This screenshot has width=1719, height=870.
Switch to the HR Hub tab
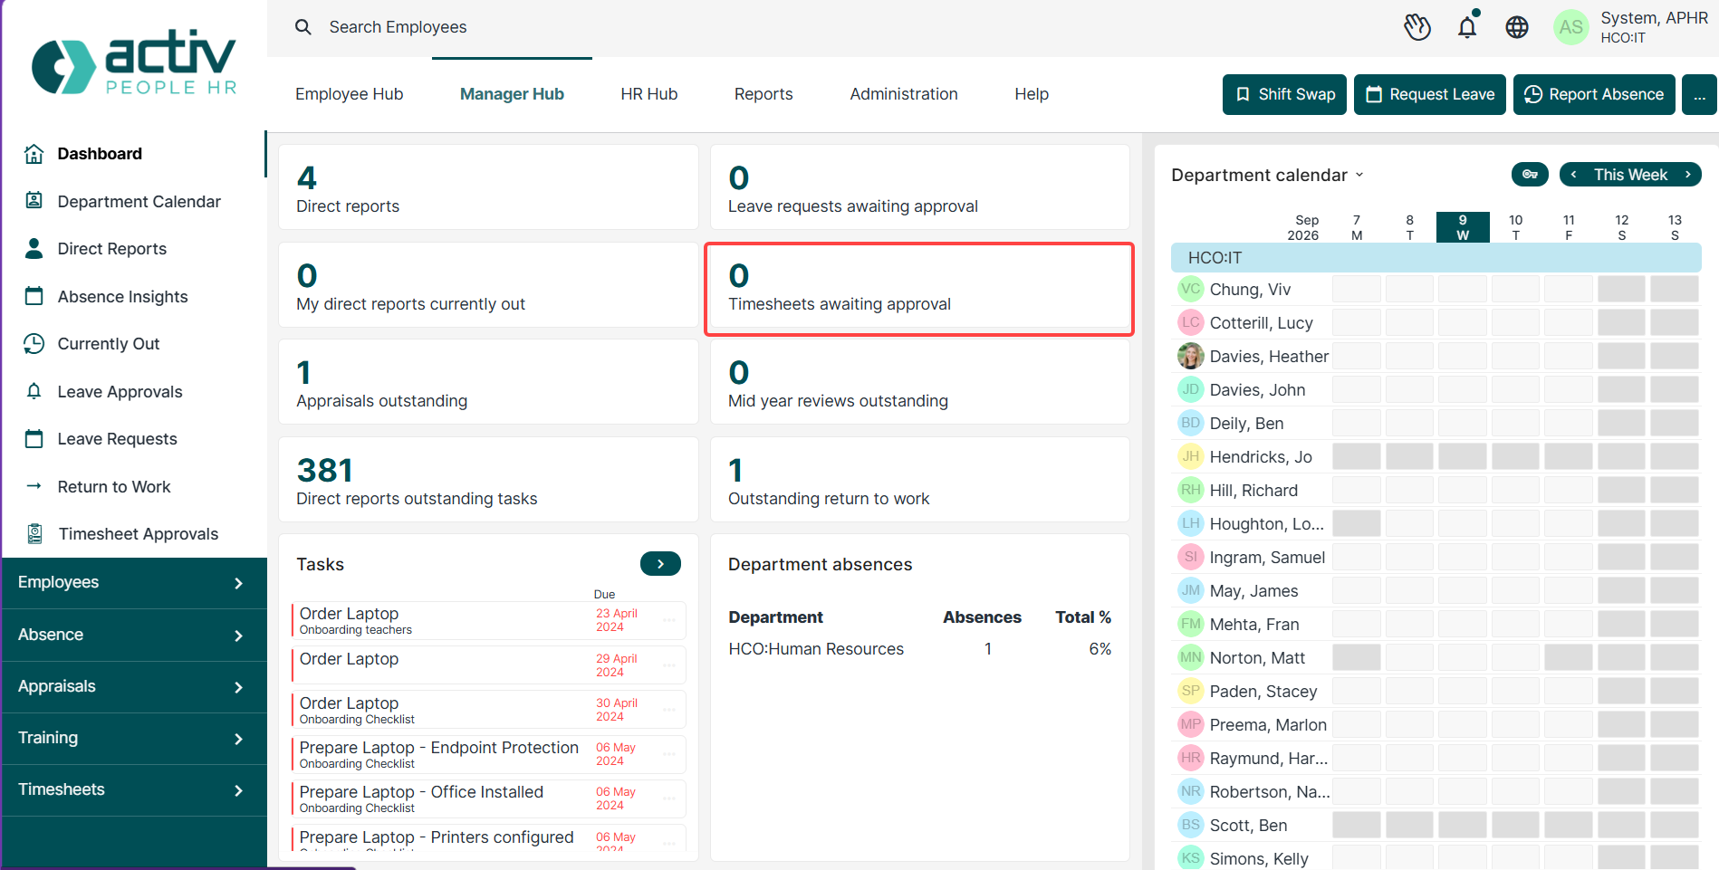pyautogui.click(x=649, y=94)
